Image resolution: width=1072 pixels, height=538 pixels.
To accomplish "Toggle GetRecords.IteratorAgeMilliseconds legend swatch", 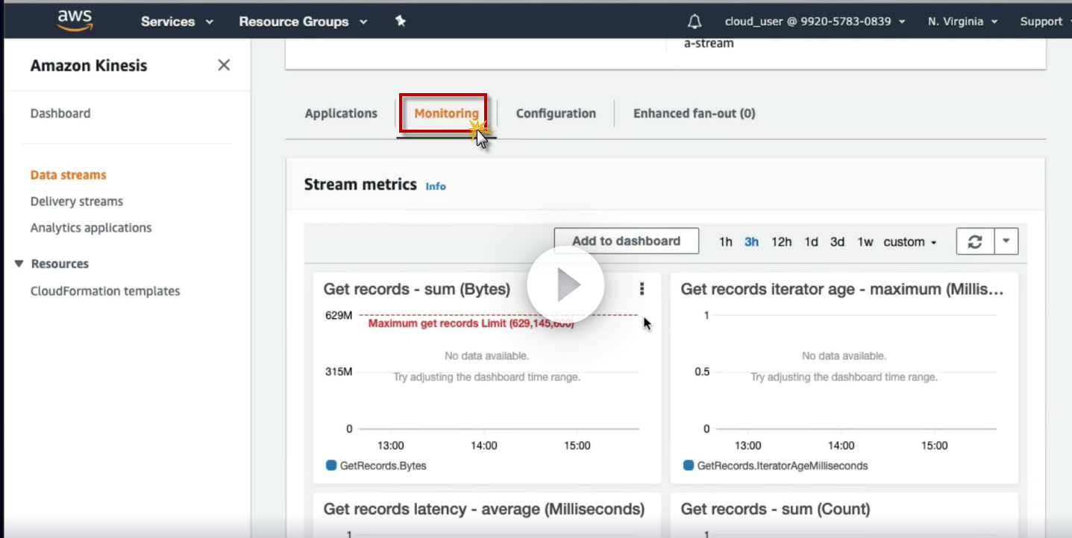I will pos(689,466).
